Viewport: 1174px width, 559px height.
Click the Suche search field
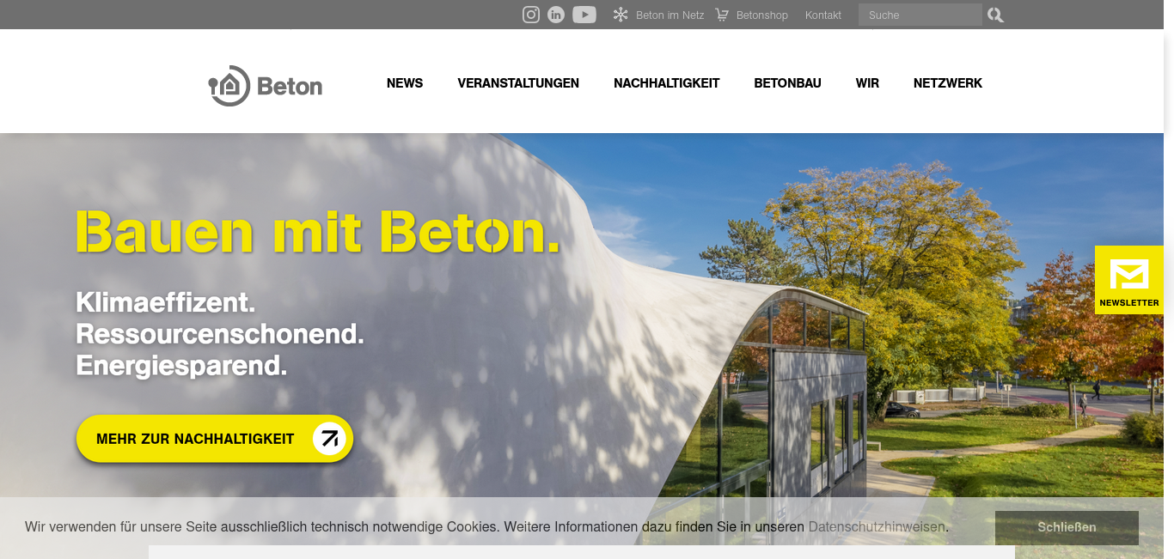(x=920, y=15)
